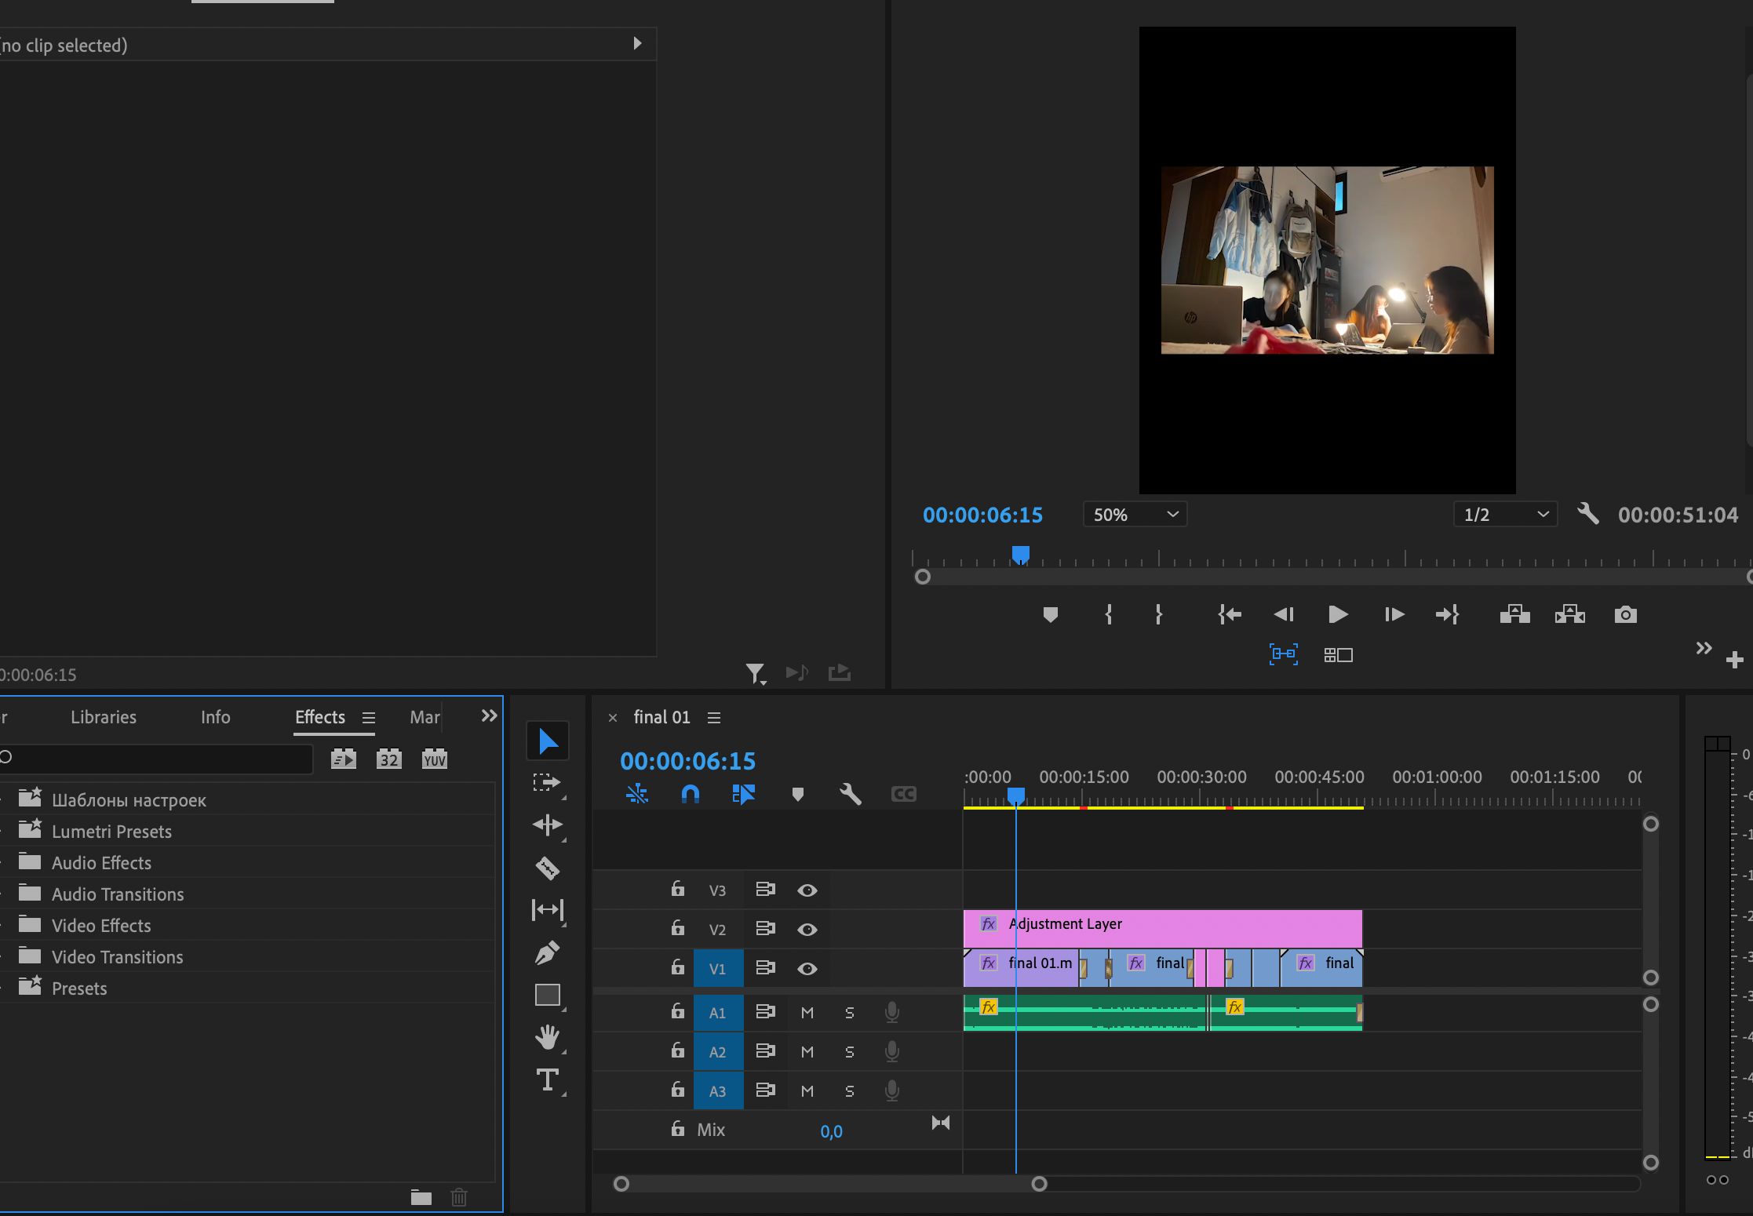Select the Track Select Forward tool
1753x1216 pixels.
547,783
